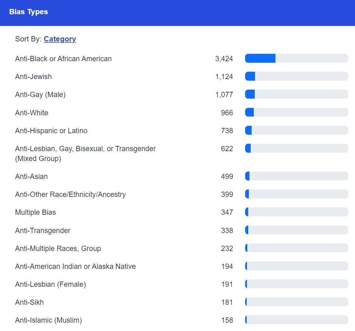Click the Anti-Hispanic or Latino label
The width and height of the screenshot is (355, 331).
[51, 131]
